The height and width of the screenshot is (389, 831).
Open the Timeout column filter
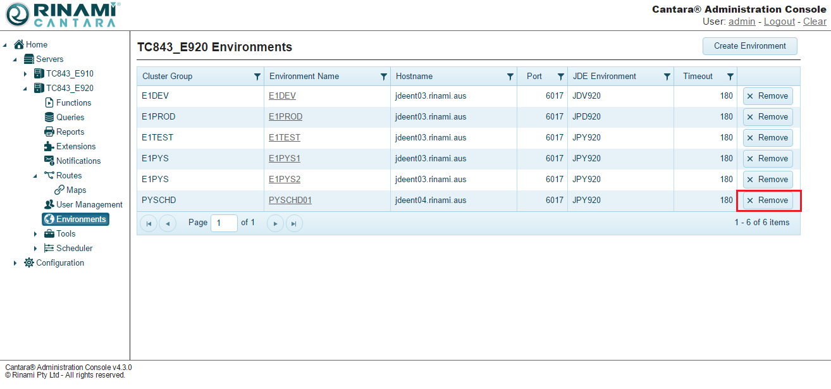pyautogui.click(x=730, y=77)
